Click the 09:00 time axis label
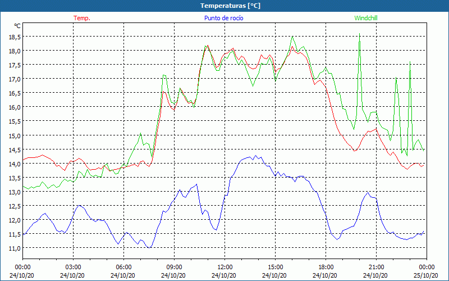The height and width of the screenshot is (281, 449). (174, 268)
